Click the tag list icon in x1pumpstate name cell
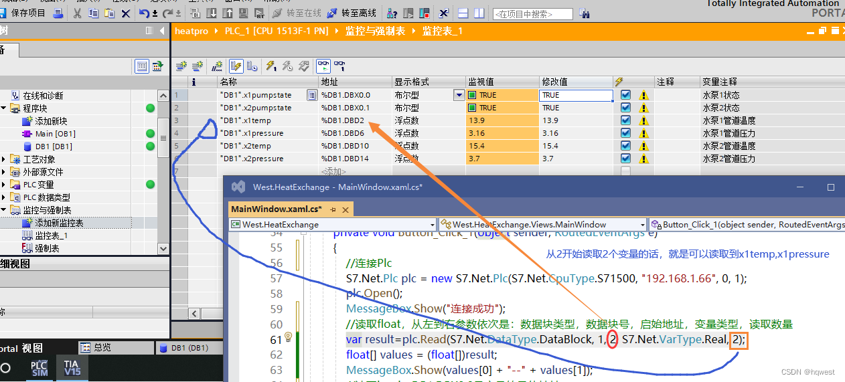Image resolution: width=845 pixels, height=382 pixels. pos(311,95)
